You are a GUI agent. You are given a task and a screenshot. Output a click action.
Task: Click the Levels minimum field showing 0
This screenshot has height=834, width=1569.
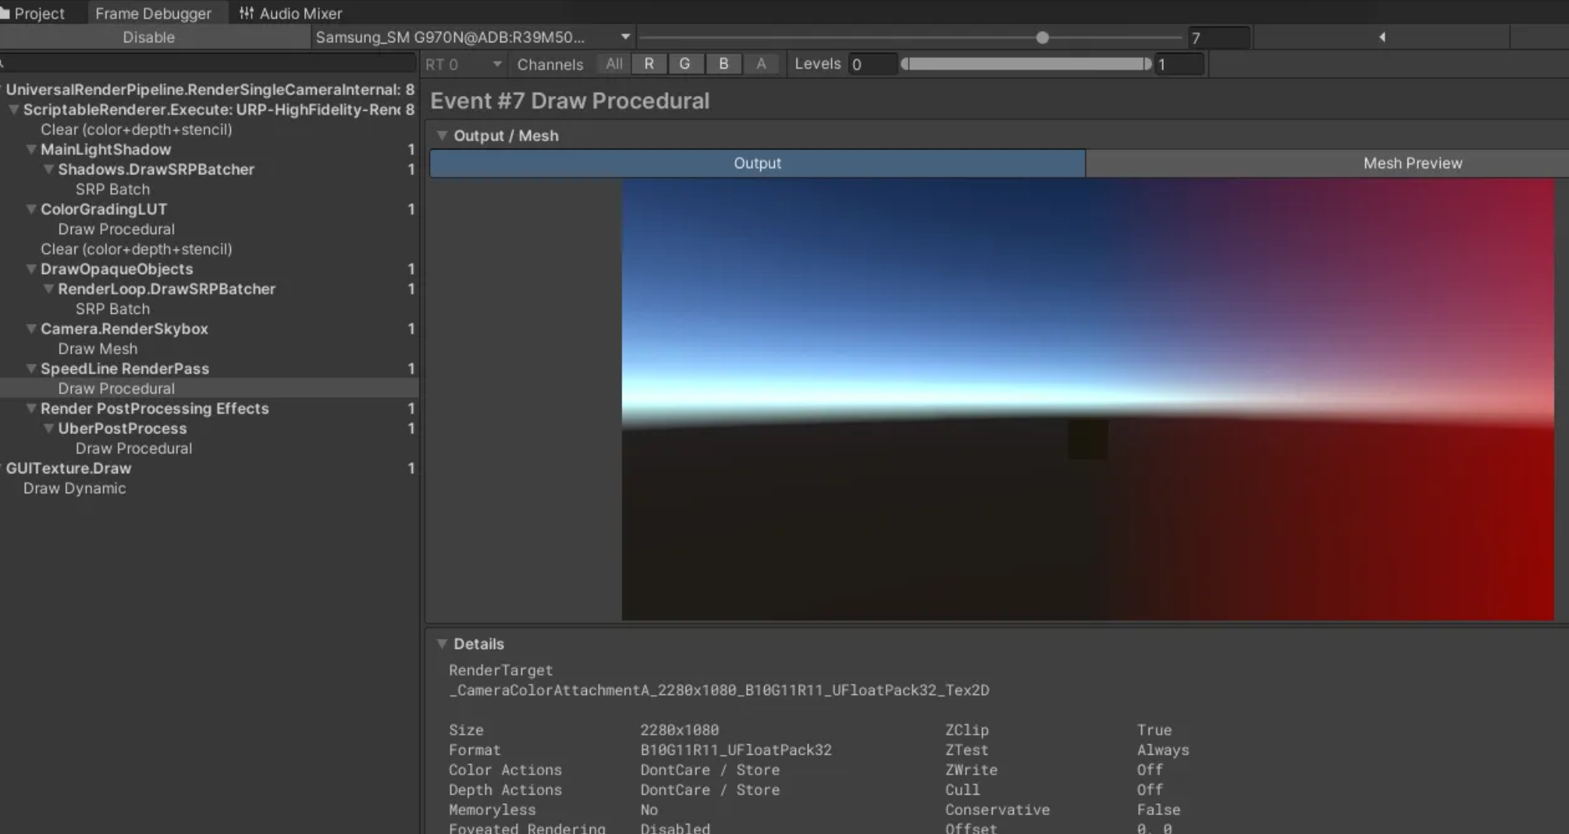tap(871, 64)
